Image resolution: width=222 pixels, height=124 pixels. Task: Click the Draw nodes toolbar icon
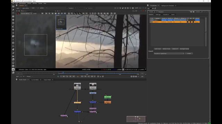tap(13, 10)
